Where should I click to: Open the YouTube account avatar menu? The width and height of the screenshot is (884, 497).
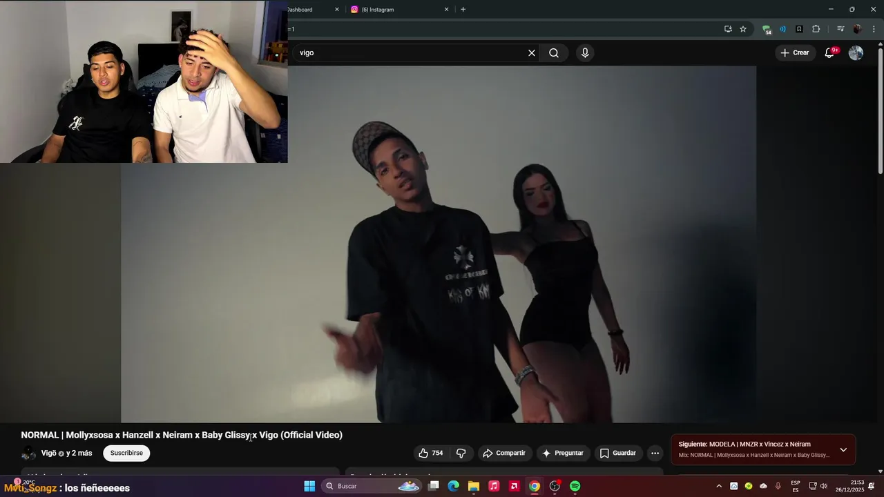click(856, 52)
